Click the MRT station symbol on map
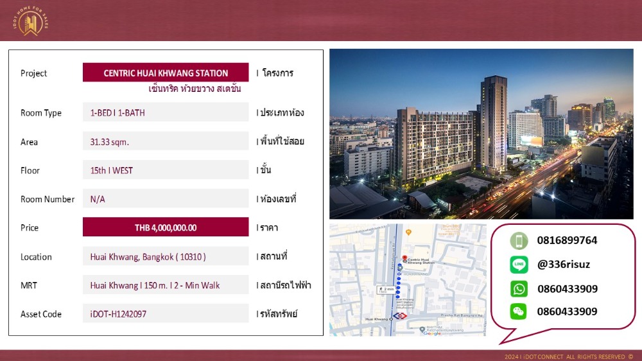Screen dimensions: 642x361 coord(400,316)
